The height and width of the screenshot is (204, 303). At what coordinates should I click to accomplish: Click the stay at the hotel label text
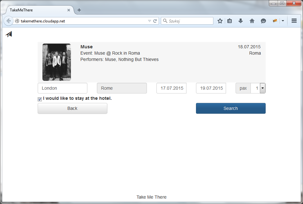coord(77,98)
